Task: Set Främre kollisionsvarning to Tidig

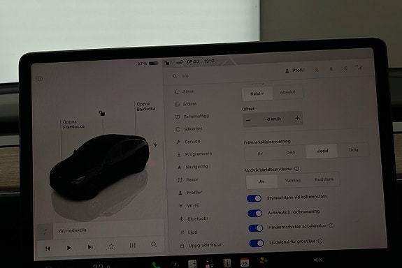Action: (353, 149)
